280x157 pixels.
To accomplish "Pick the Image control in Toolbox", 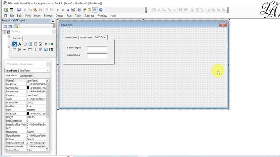I will (46, 50).
